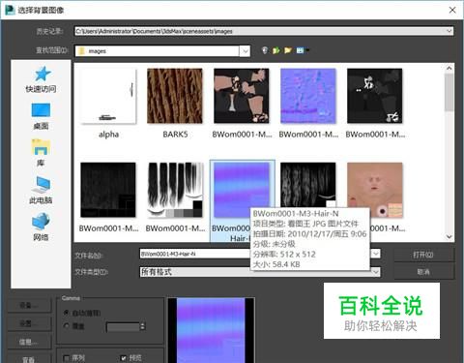Screen dimensions: 464x363
Task: Select the dark gray specular map thumbnail
Action: (375, 96)
